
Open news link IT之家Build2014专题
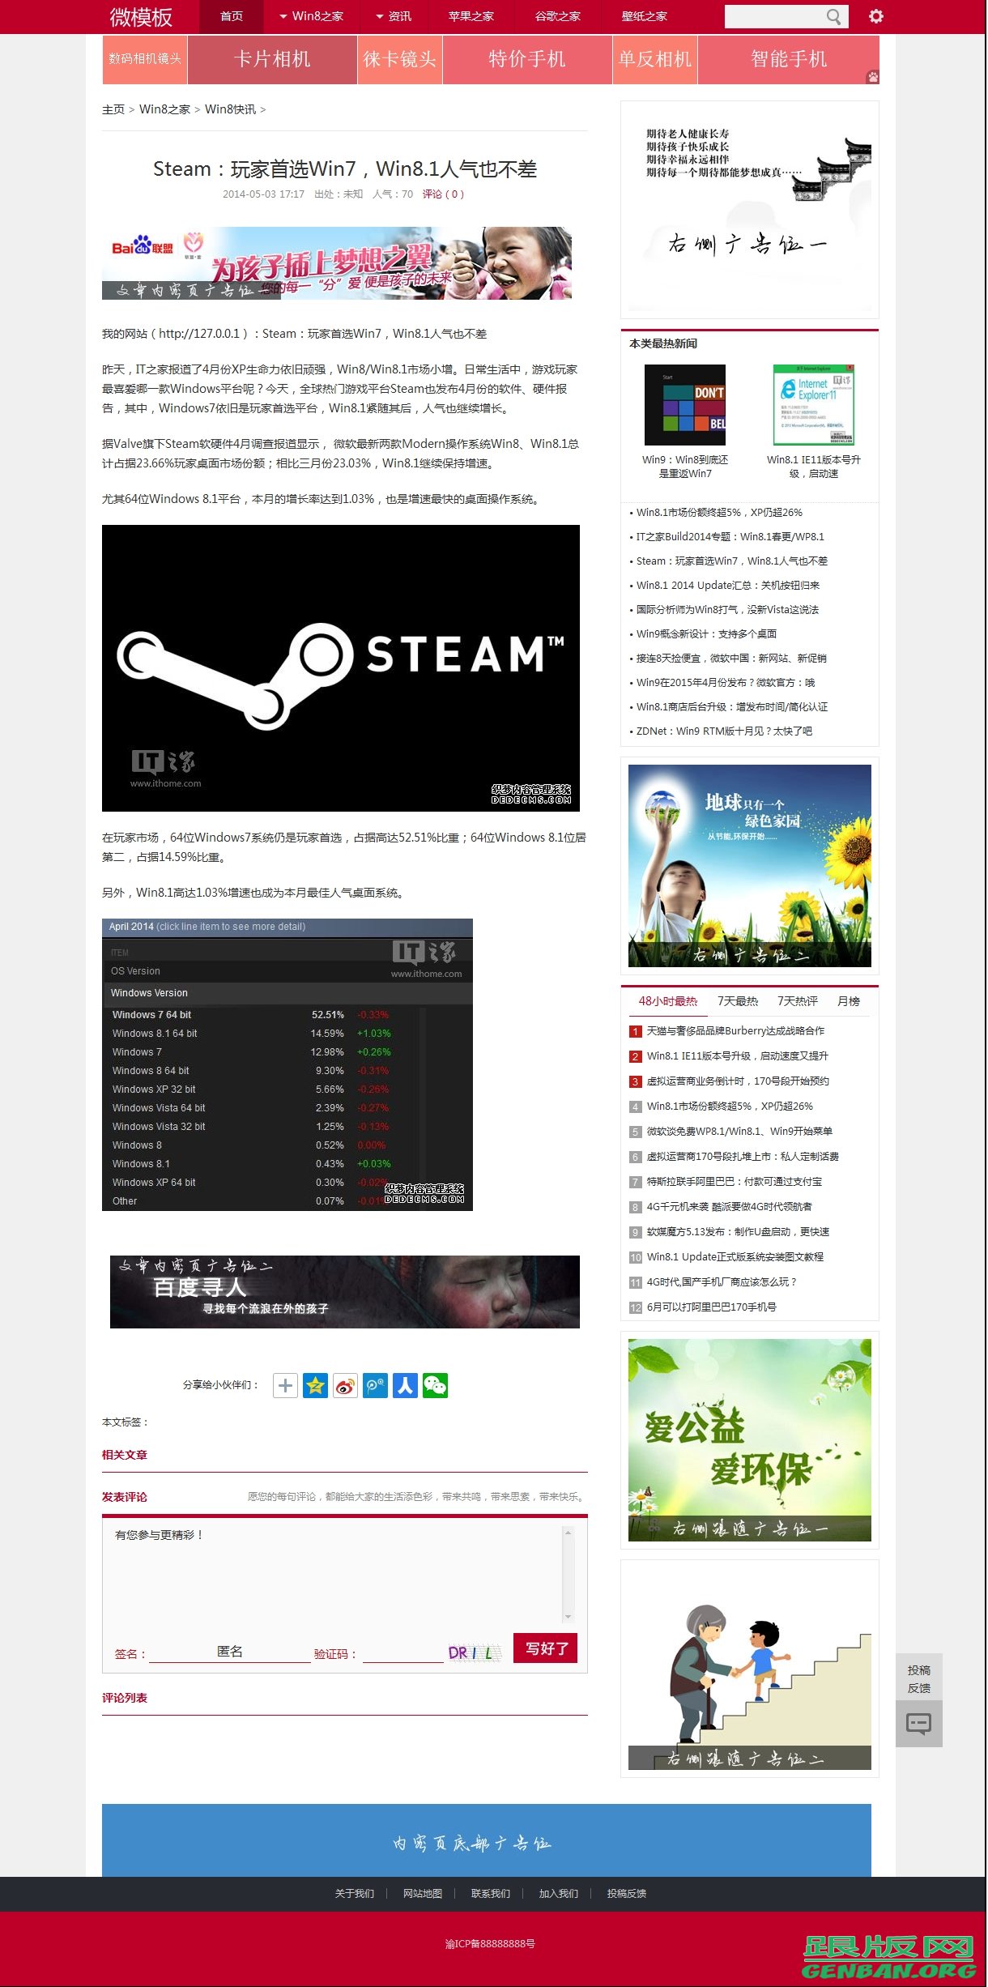coord(730,537)
